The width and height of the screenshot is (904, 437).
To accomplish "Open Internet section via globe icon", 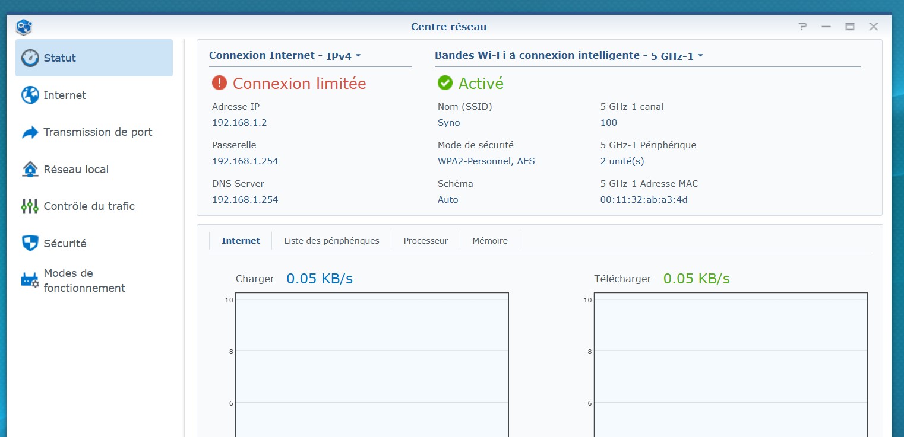I will click(x=30, y=95).
